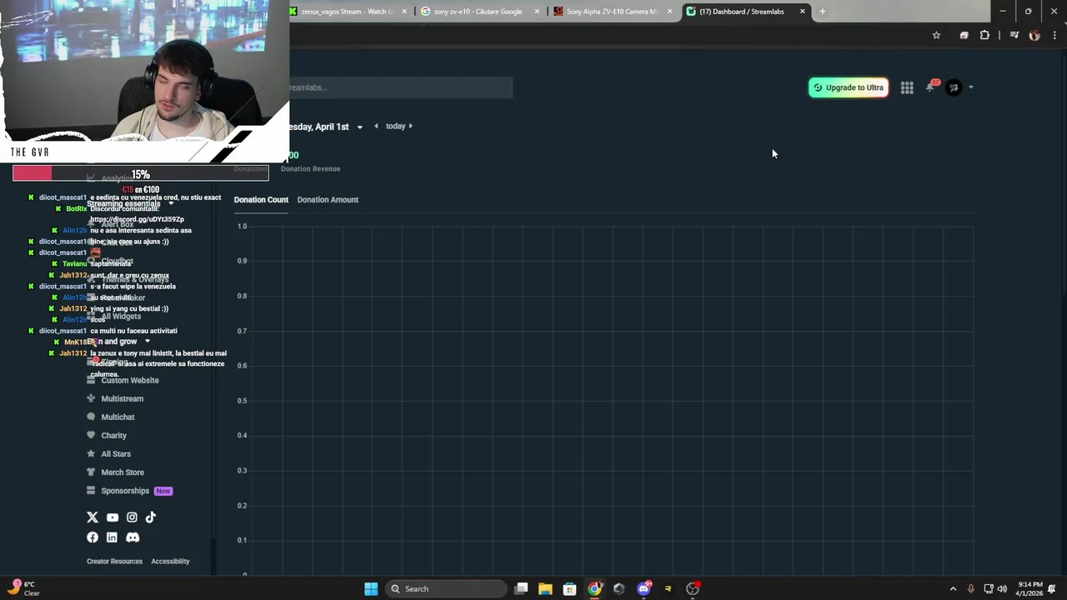Image resolution: width=1067 pixels, height=600 pixels.
Task: Open the Chrome three-dot menu
Action: coord(1054,35)
